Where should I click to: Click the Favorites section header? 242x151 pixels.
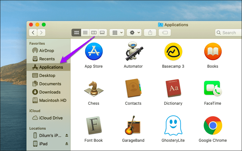point(37,43)
